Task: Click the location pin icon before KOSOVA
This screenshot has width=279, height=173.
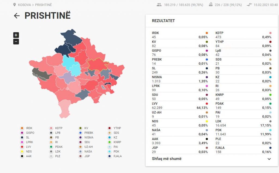Action: [14, 5]
